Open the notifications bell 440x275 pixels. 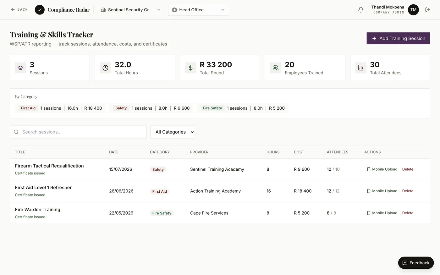(x=361, y=10)
